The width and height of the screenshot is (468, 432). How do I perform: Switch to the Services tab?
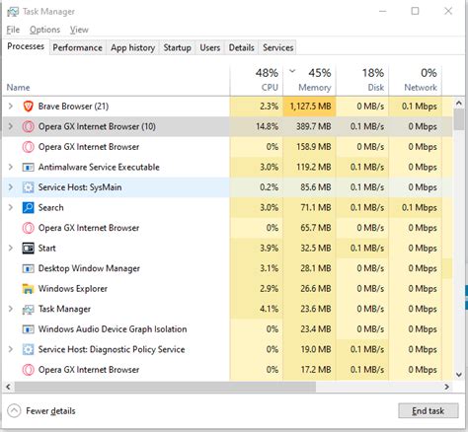[277, 47]
